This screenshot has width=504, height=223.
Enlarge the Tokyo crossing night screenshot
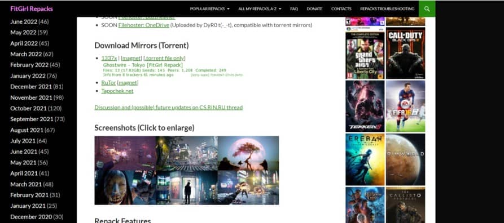[x=187, y=153]
